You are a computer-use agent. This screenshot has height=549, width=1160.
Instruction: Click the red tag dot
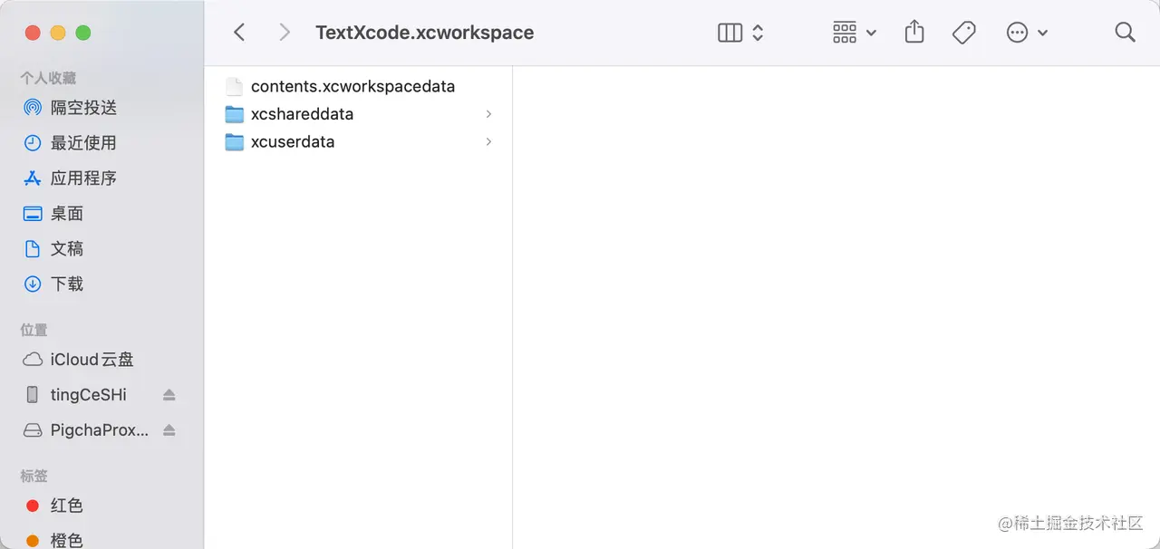(33, 506)
